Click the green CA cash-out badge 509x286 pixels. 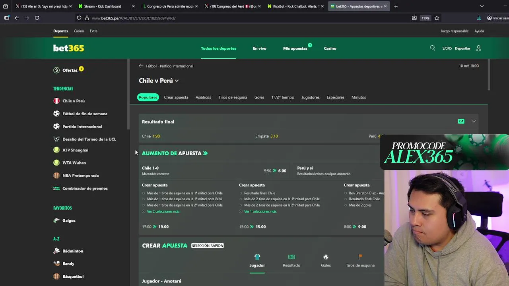[x=461, y=121]
